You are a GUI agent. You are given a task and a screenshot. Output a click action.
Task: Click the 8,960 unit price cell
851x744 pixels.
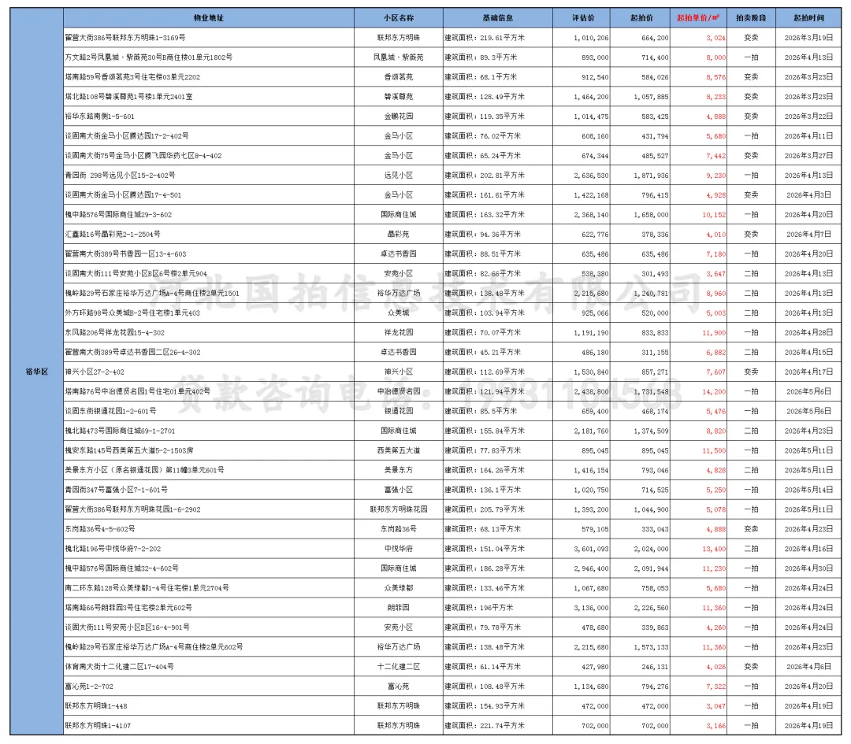(698, 294)
